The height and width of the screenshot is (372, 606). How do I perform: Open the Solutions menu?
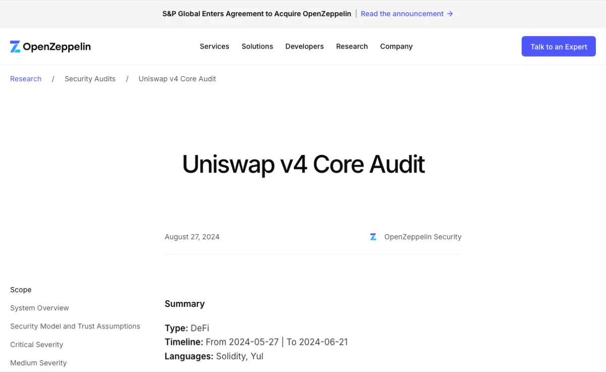[257, 46]
